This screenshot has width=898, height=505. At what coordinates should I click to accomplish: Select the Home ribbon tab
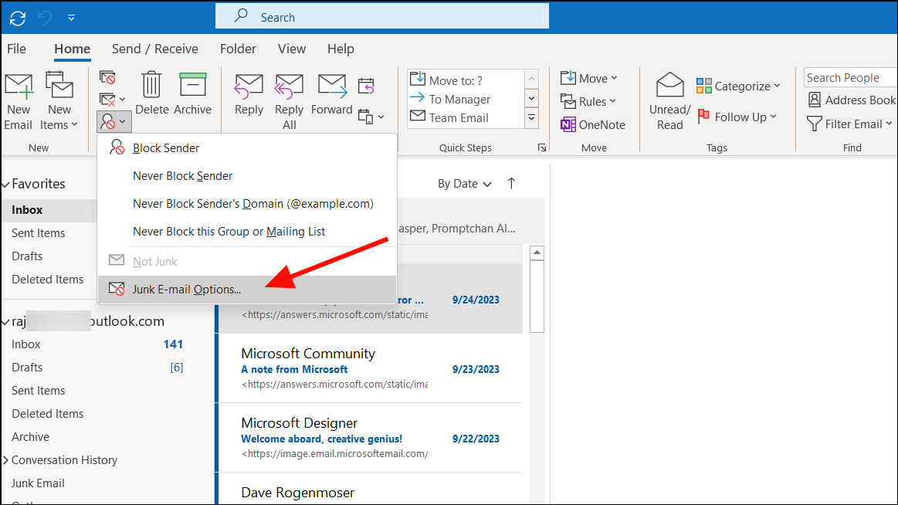pos(72,49)
